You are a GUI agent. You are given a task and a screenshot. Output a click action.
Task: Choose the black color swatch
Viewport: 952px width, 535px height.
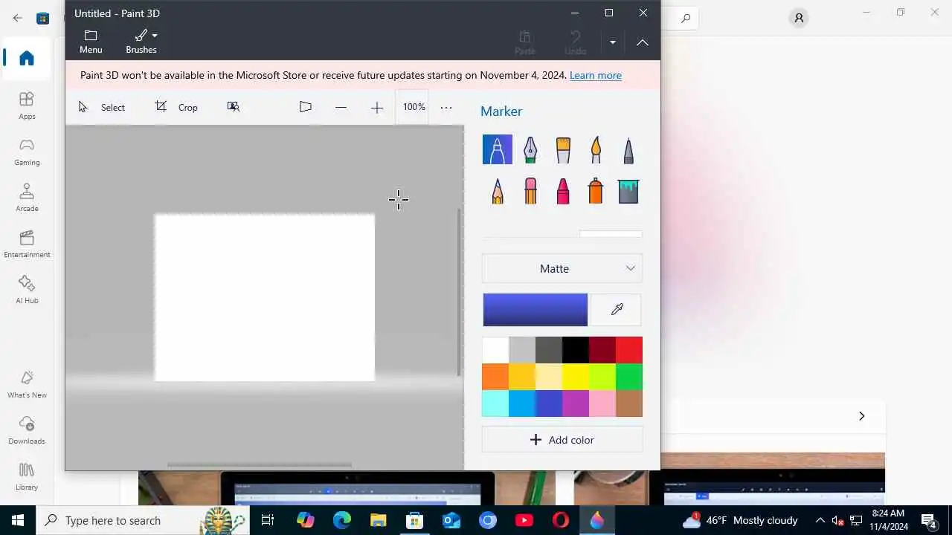coord(576,350)
